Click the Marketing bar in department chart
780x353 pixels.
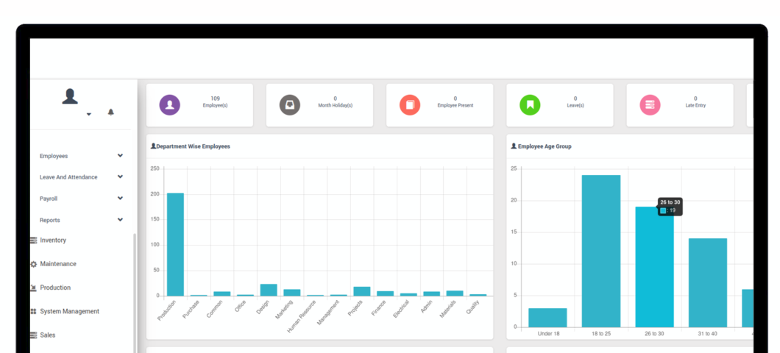click(x=292, y=293)
